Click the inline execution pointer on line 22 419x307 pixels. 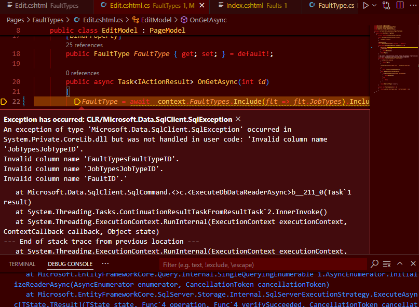[x=77, y=102]
